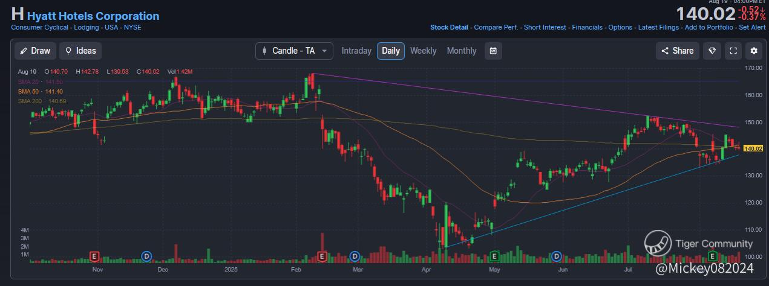The width and height of the screenshot is (769, 286).
Task: Click the red earnings marker in February
Action: point(322,256)
